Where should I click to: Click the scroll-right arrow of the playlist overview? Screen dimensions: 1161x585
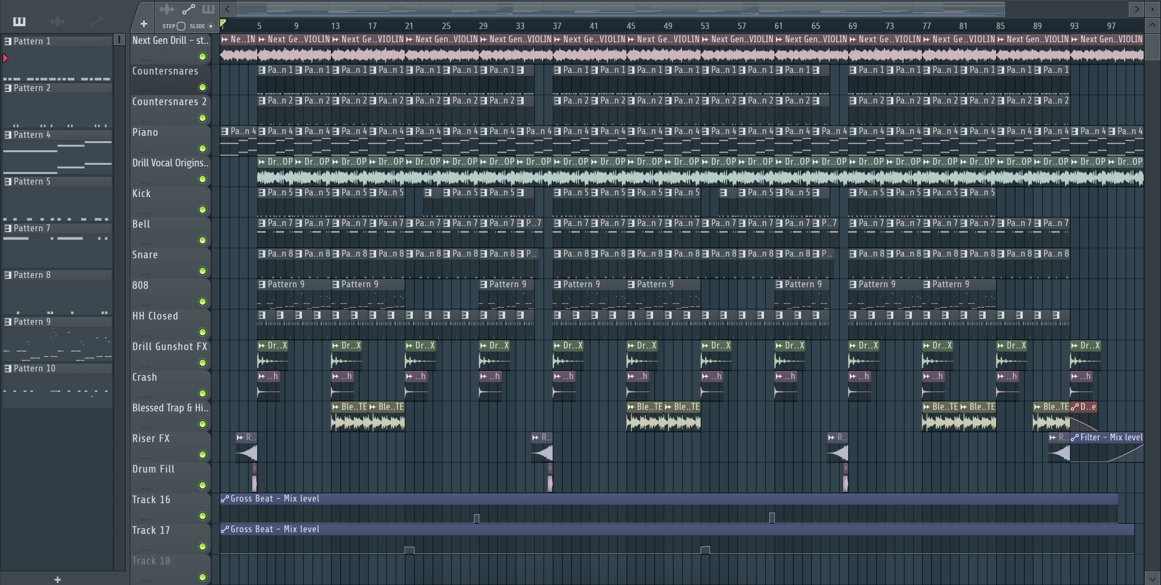click(x=1137, y=9)
